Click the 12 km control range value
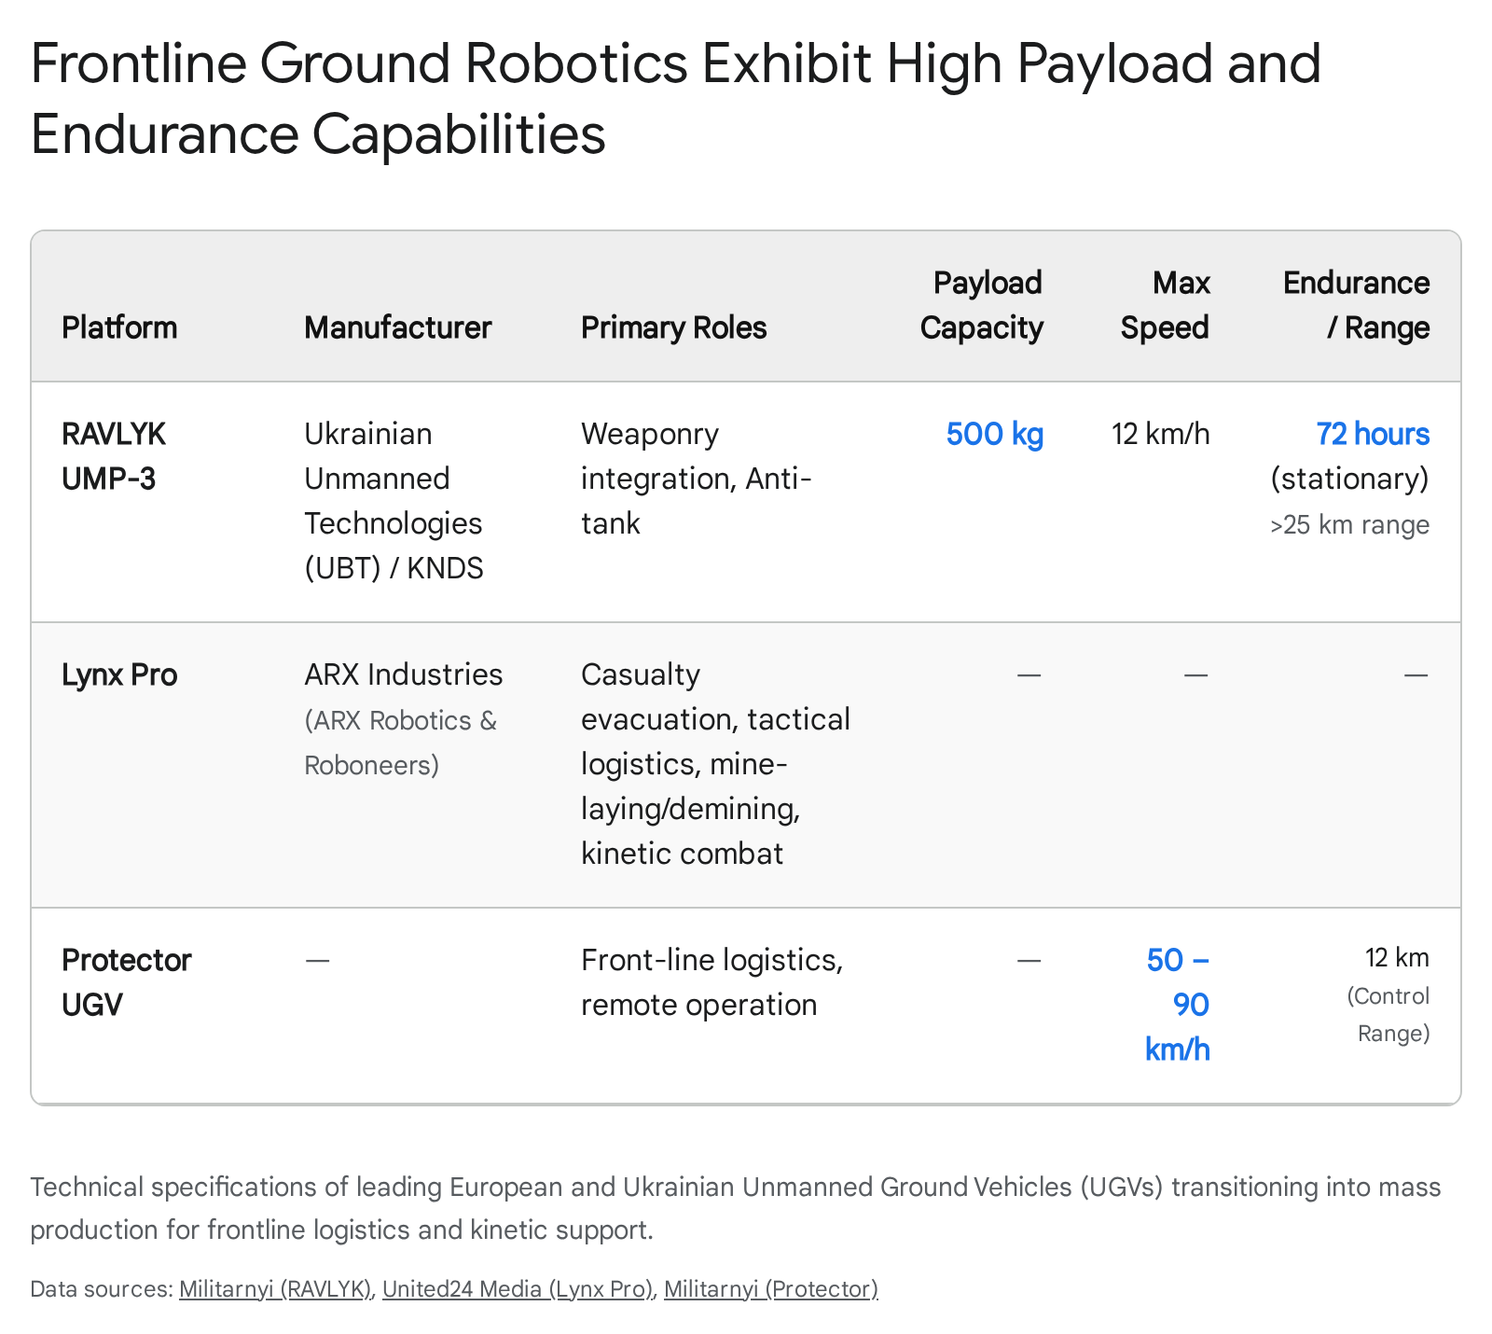Screen dimensions: 1492x1334 point(1398,958)
